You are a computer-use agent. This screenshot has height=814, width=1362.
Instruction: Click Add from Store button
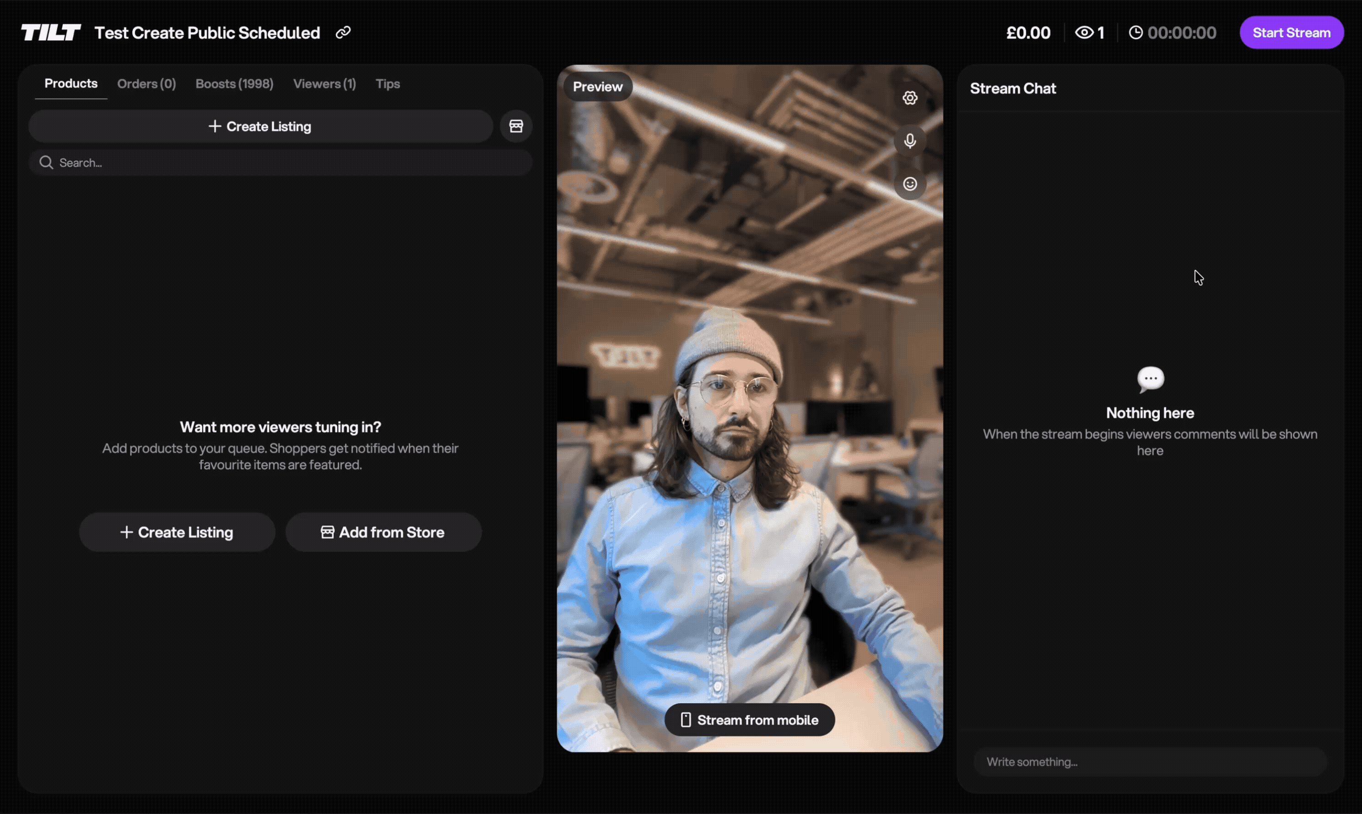[383, 532]
